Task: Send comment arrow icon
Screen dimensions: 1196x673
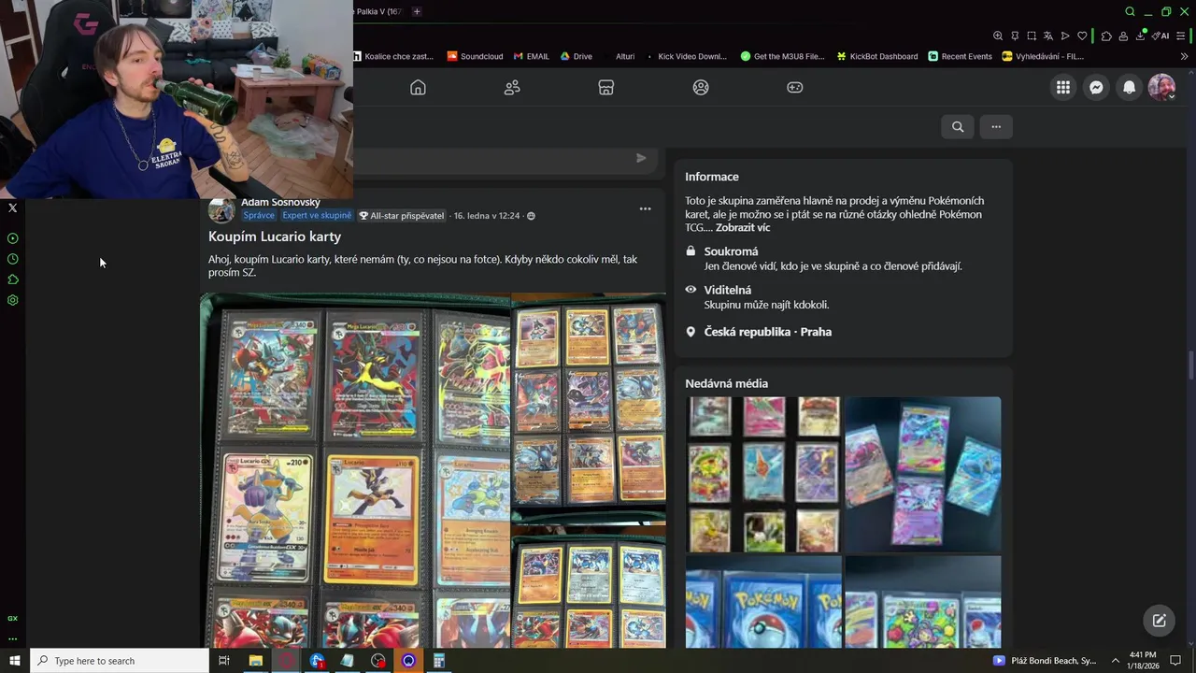Action: (x=641, y=158)
